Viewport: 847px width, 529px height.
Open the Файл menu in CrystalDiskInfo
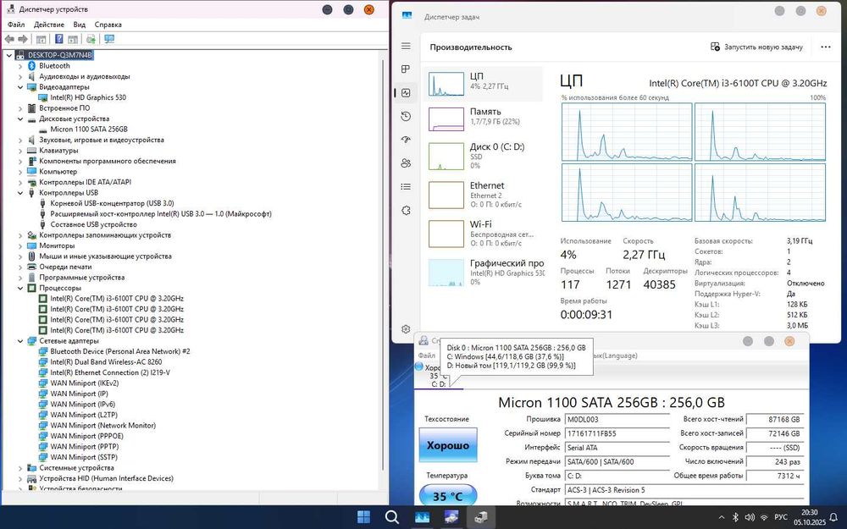[427, 355]
